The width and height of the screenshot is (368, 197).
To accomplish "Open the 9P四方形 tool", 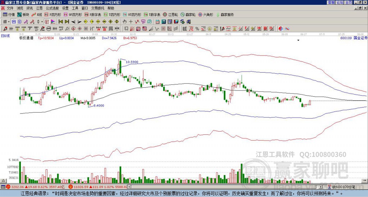I will click(x=73, y=14).
